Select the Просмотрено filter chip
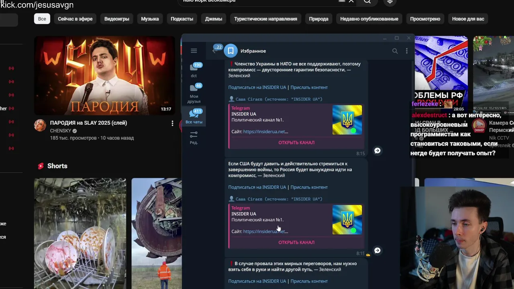This screenshot has width=514, height=289. 425,19
